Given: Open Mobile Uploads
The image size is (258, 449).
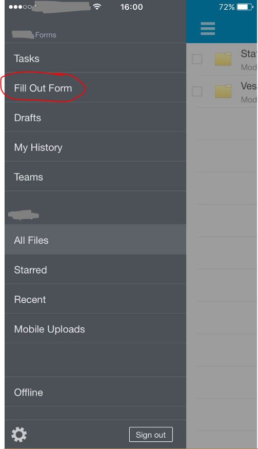Looking at the screenshot, I should [95, 329].
